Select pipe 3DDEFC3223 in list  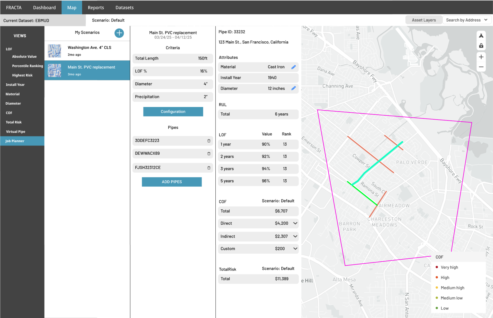click(x=173, y=141)
